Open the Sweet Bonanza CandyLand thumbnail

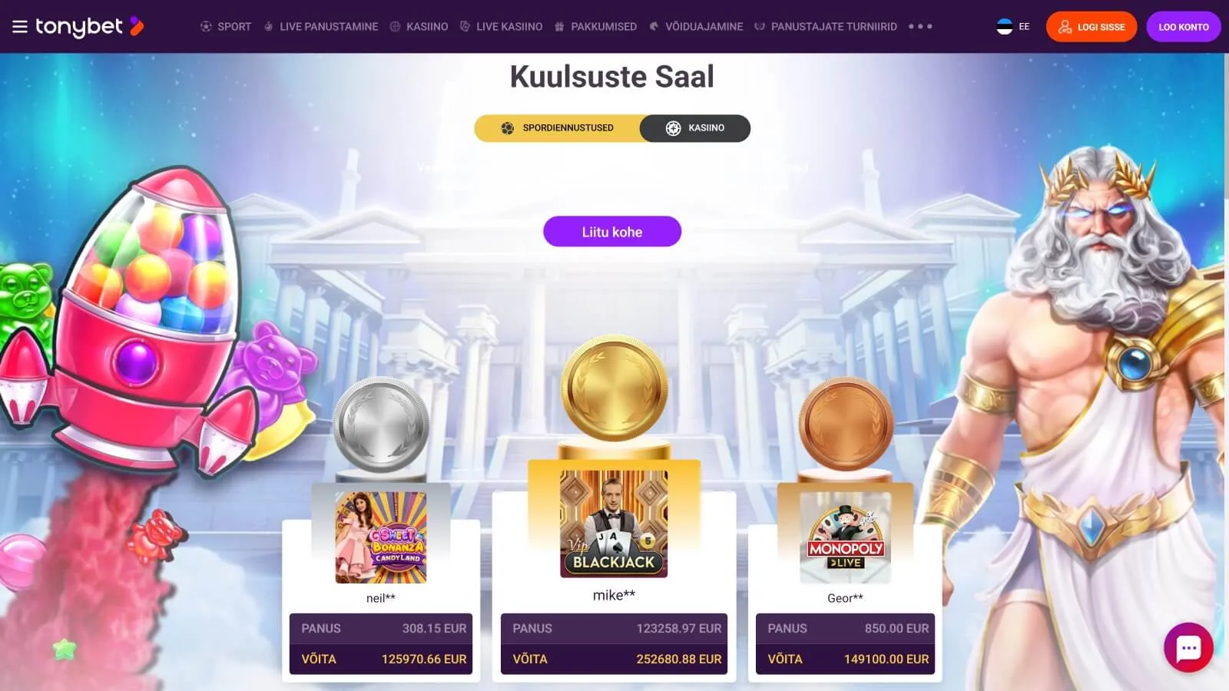pos(381,537)
